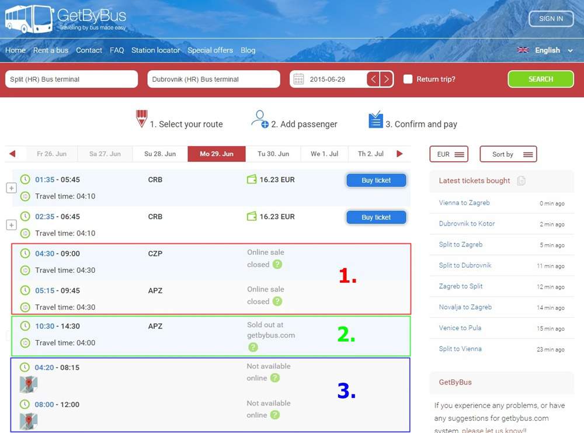
Task: Open the Contact menu item
Action: pos(89,50)
